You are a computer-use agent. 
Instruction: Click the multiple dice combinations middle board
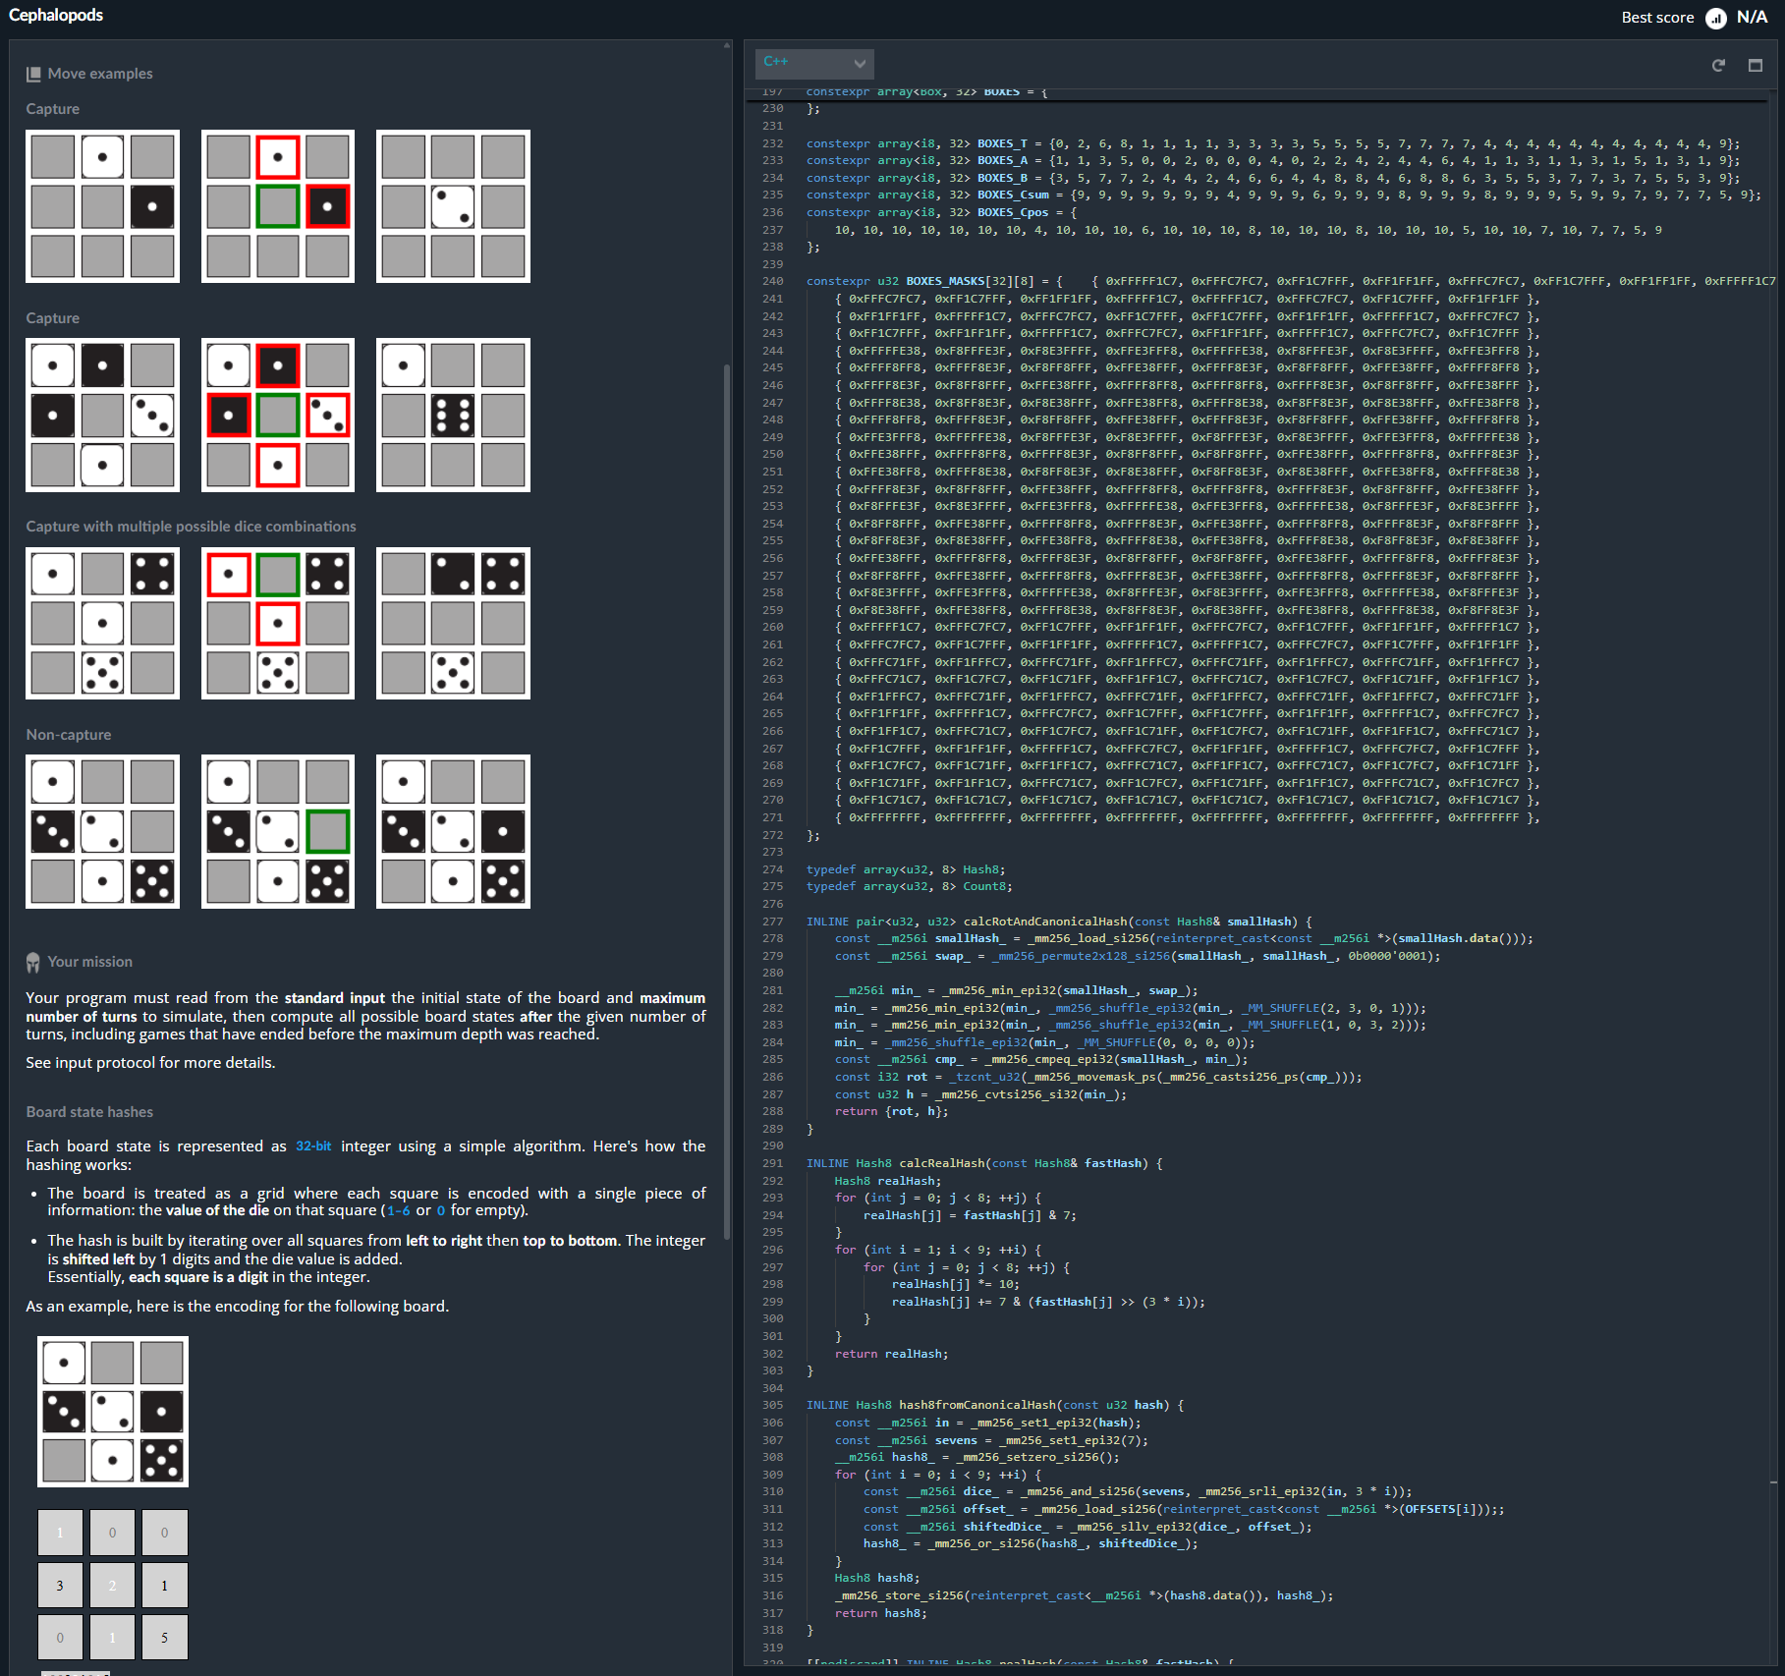point(278,623)
